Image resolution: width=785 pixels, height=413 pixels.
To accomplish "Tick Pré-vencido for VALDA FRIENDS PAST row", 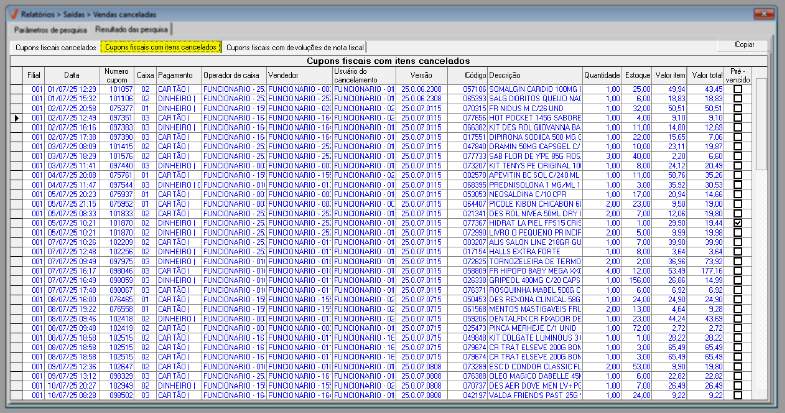I will pyautogui.click(x=738, y=395).
